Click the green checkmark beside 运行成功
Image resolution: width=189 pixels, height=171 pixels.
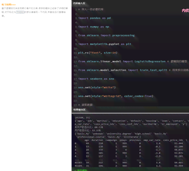pyautogui.click(x=75, y=170)
